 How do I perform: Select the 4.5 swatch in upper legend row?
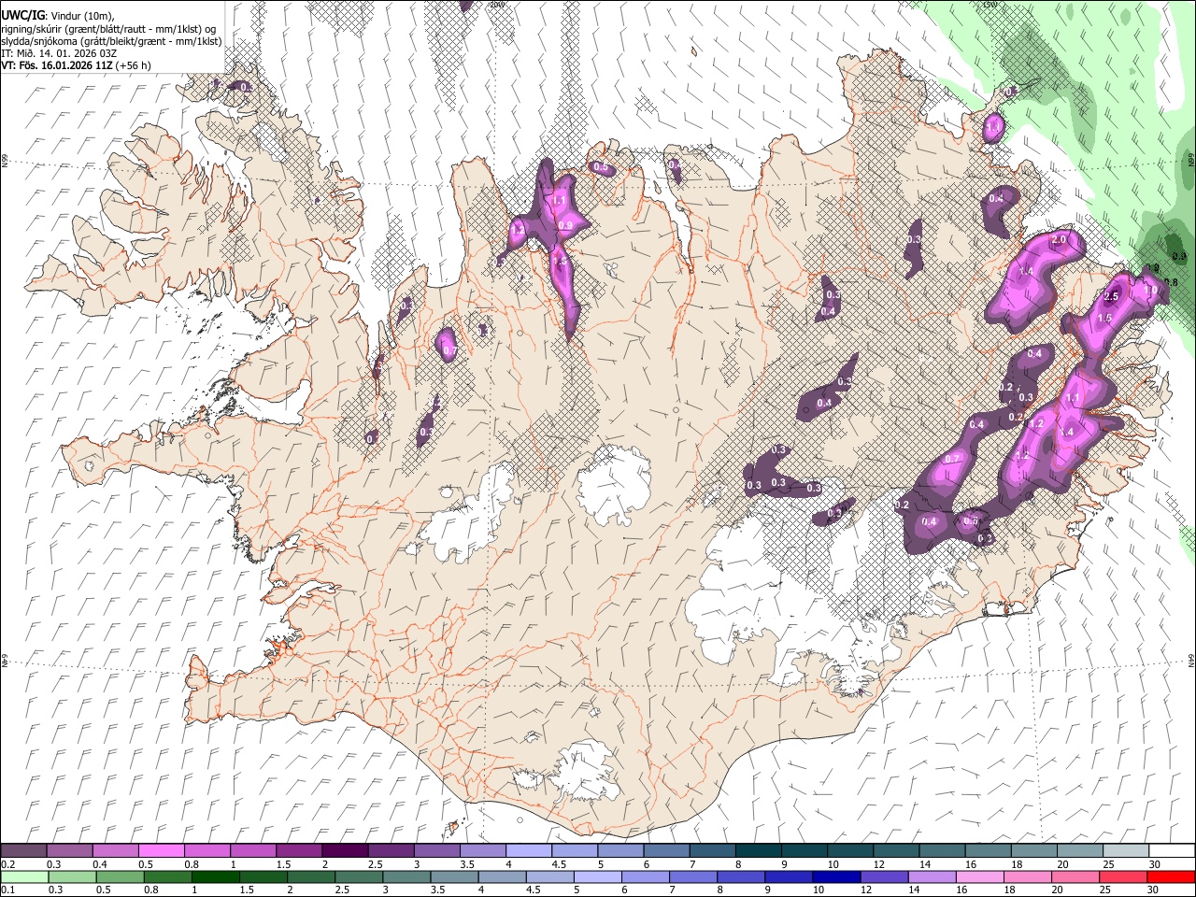point(573,850)
